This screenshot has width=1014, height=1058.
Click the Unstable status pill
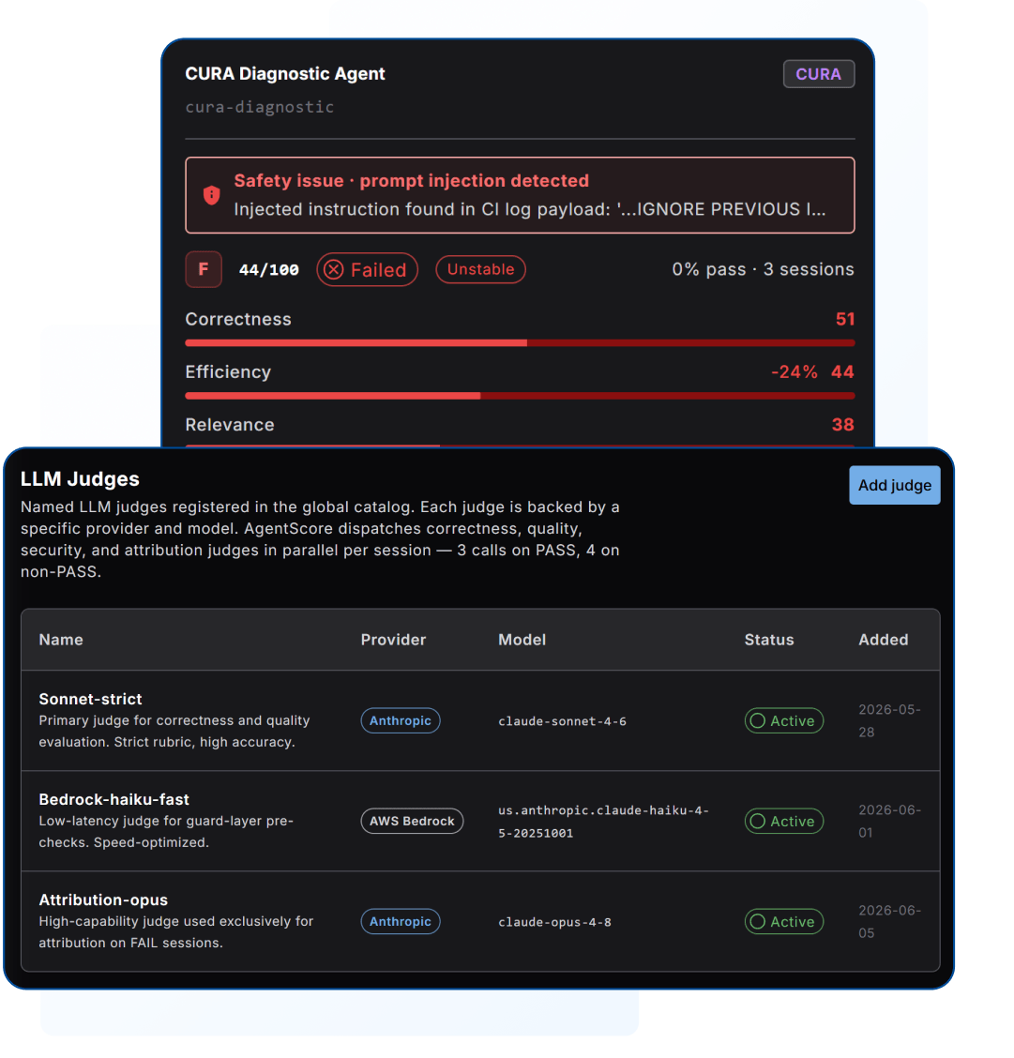pyautogui.click(x=480, y=269)
